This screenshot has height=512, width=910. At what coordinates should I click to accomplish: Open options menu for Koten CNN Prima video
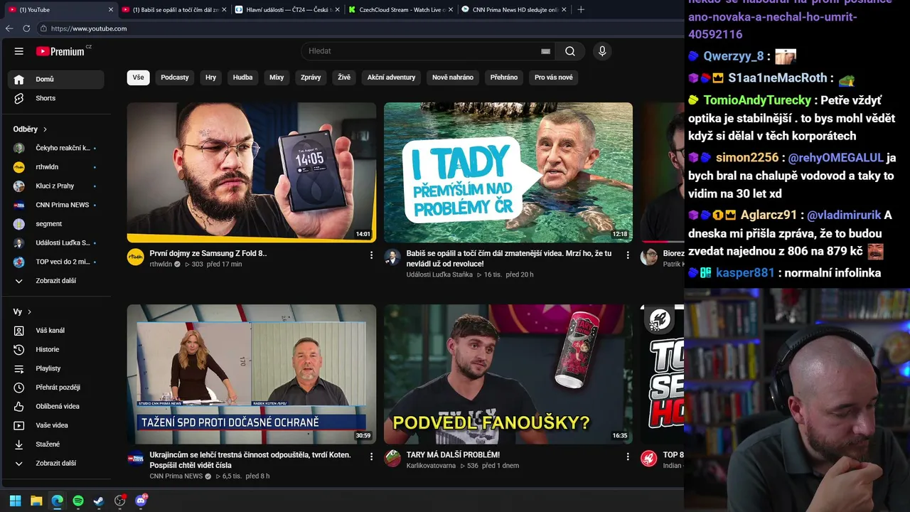pyautogui.click(x=371, y=457)
